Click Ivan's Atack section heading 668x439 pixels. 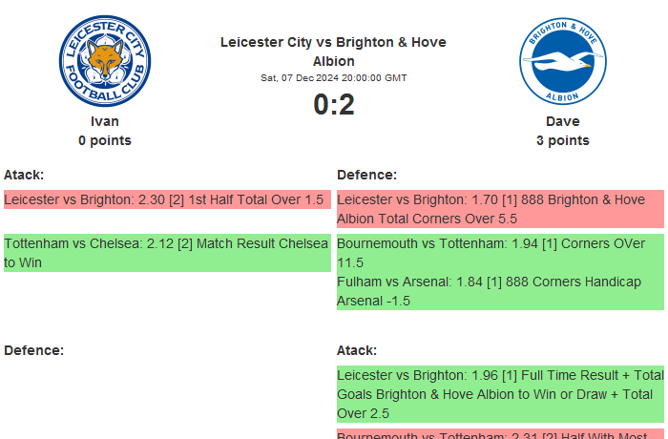pyautogui.click(x=24, y=175)
